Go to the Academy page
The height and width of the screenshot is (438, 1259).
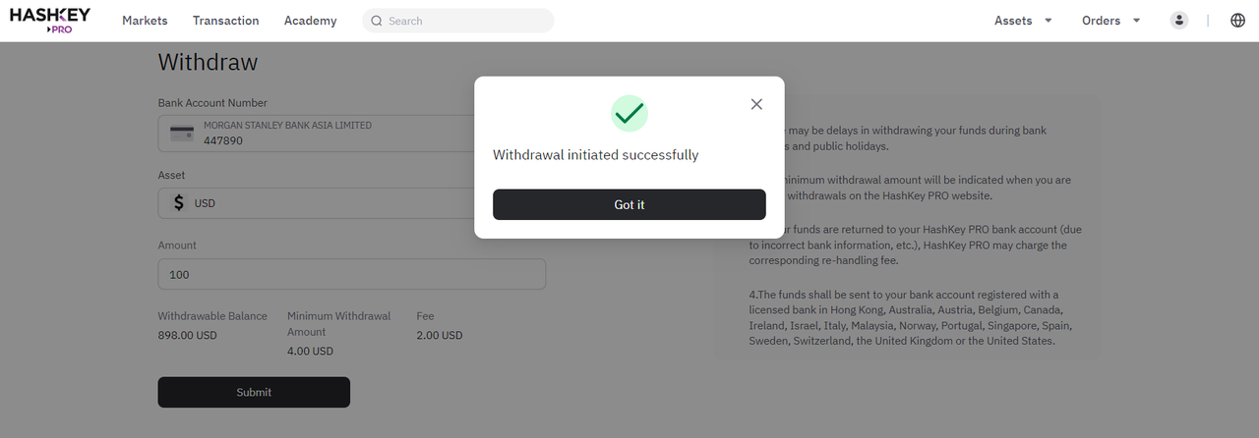coord(310,21)
